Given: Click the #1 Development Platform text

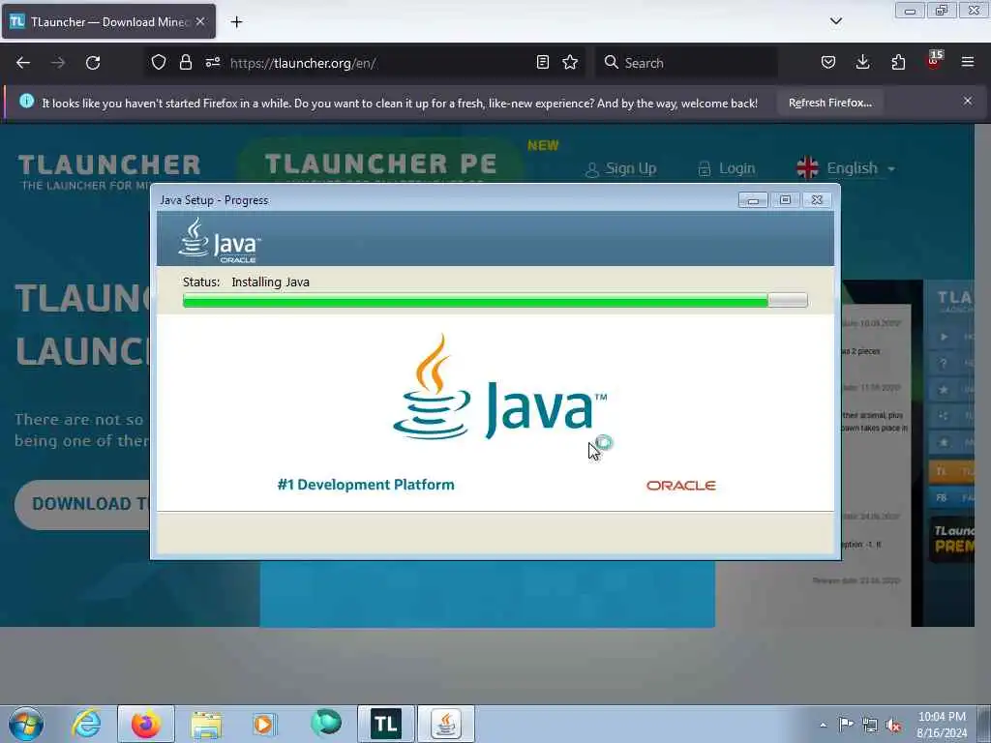Looking at the screenshot, I should point(365,485).
